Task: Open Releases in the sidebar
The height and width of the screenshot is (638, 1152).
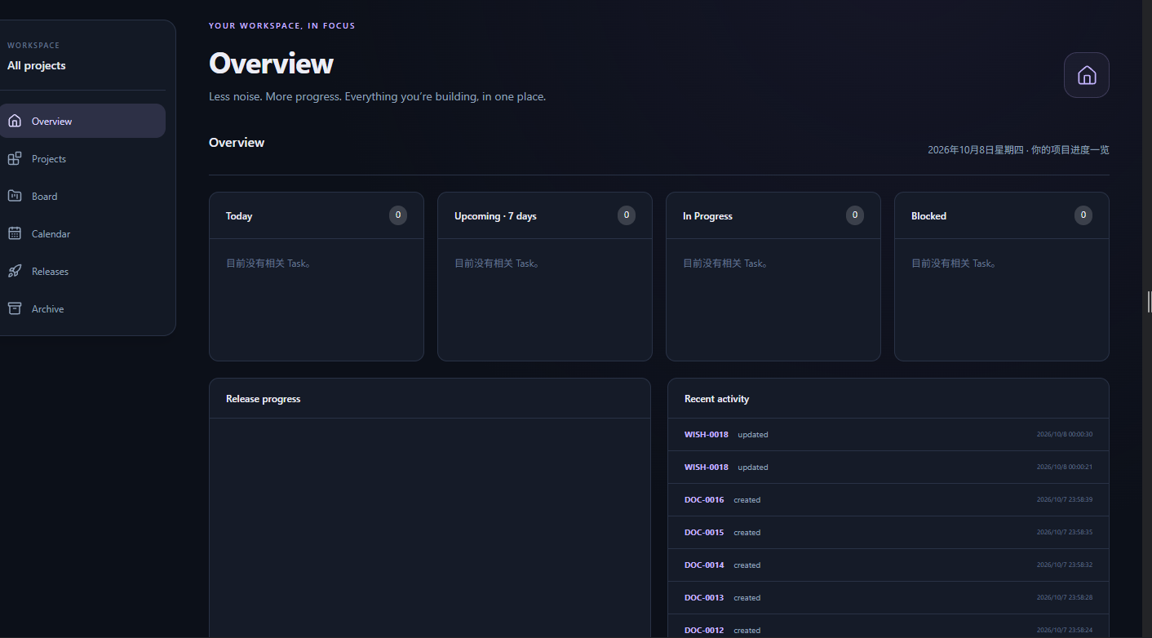Action: coord(82,271)
